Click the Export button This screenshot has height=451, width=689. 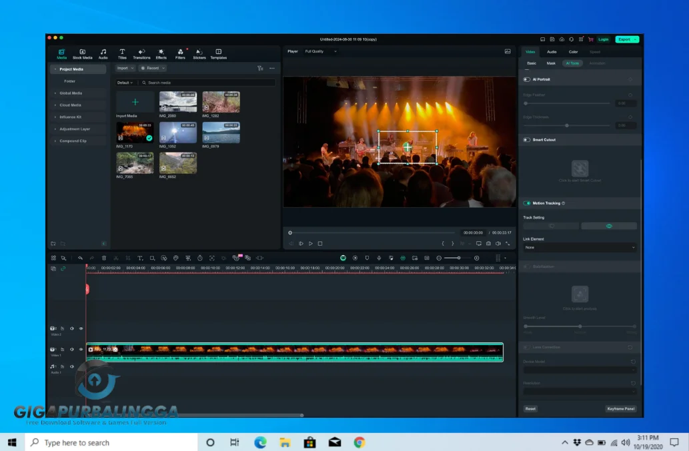coord(627,39)
